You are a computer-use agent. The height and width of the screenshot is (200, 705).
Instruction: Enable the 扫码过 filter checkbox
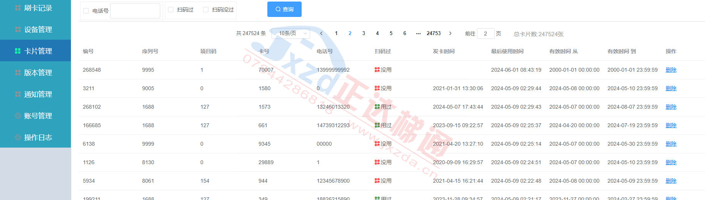point(171,10)
